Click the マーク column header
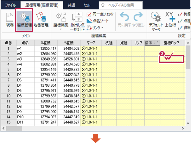The image size is (191, 143). pos(91,43)
